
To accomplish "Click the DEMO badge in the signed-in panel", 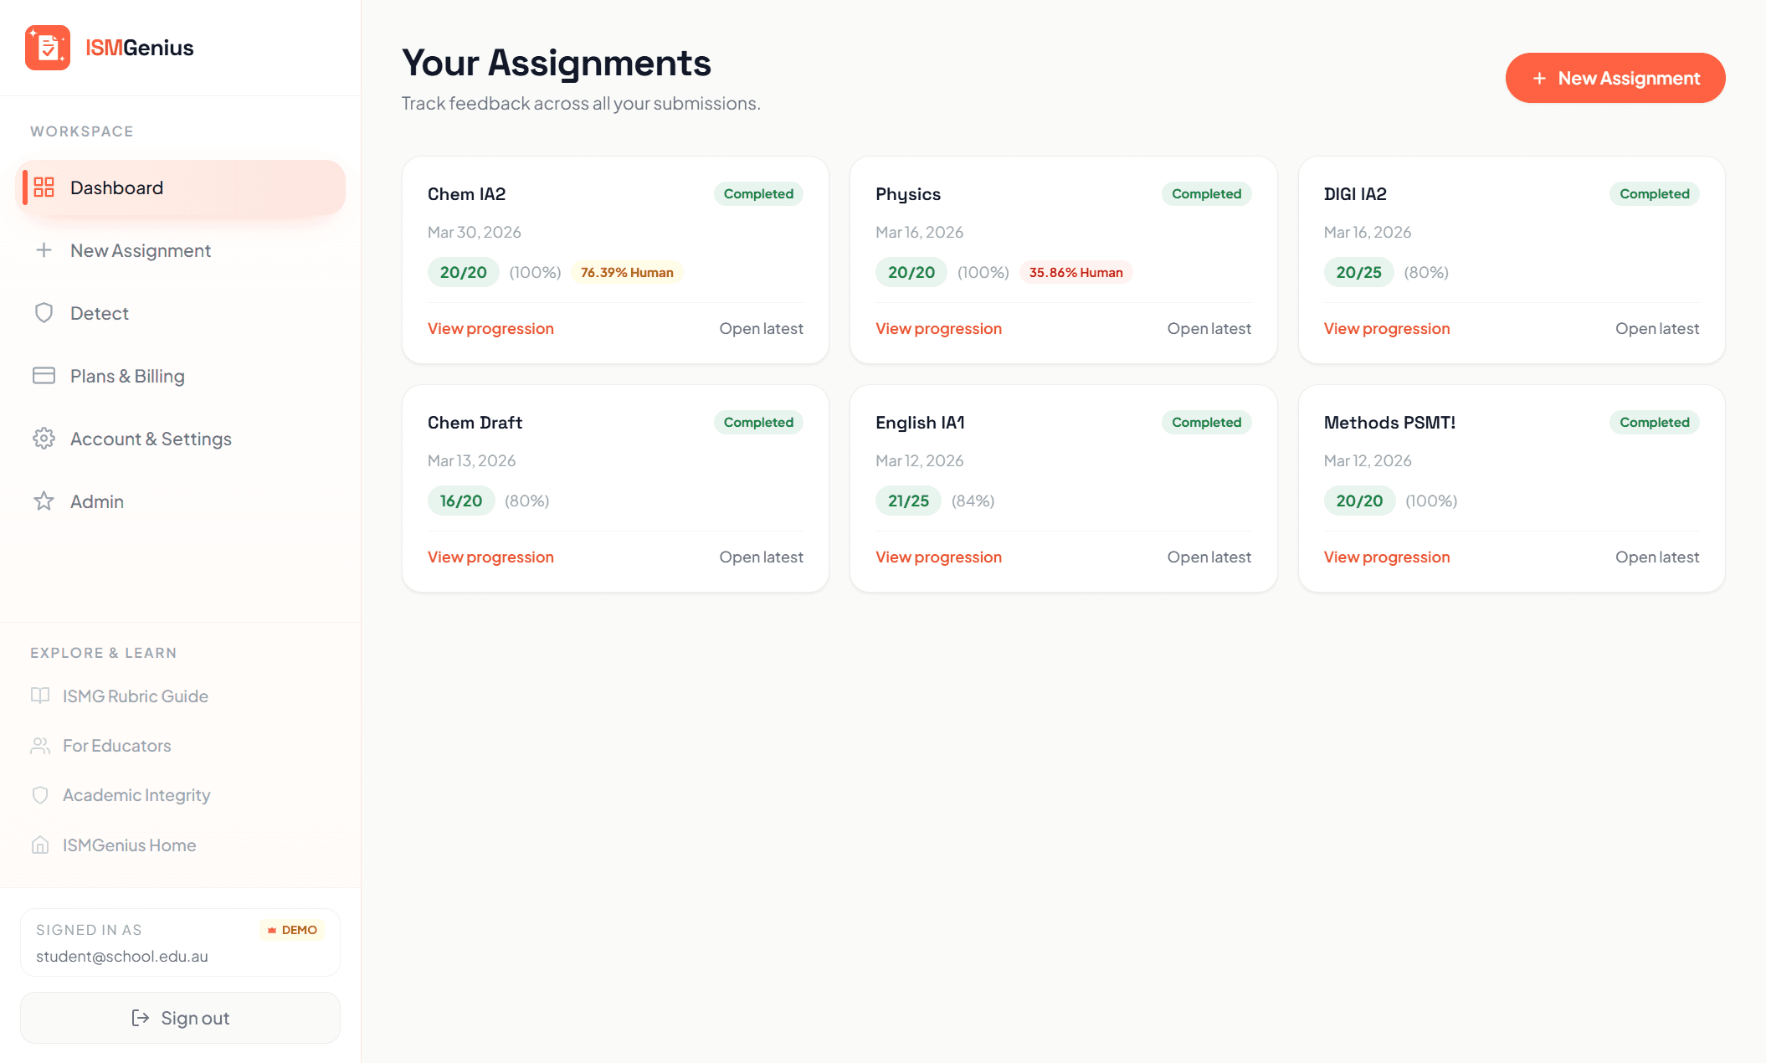I will click(292, 929).
